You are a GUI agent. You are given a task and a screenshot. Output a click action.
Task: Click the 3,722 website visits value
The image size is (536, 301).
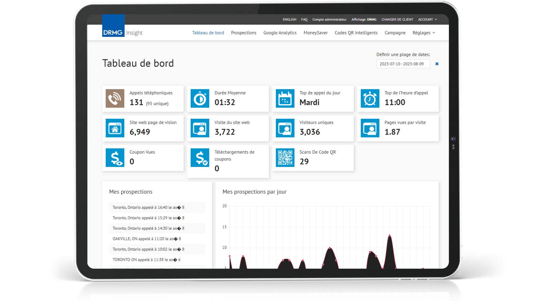point(225,132)
